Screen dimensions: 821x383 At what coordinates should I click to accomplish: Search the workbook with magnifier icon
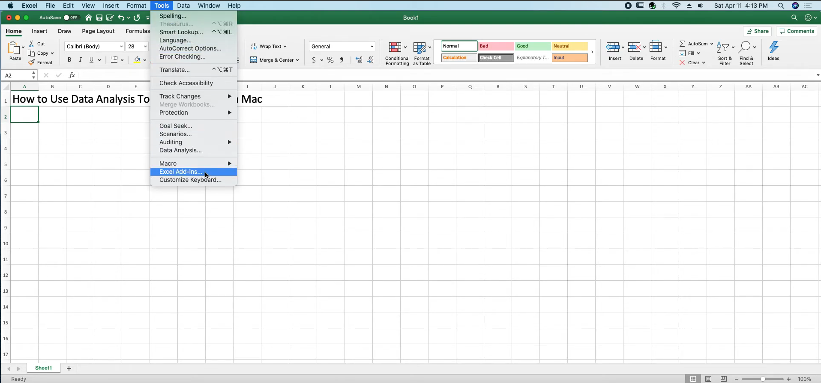[x=794, y=18]
